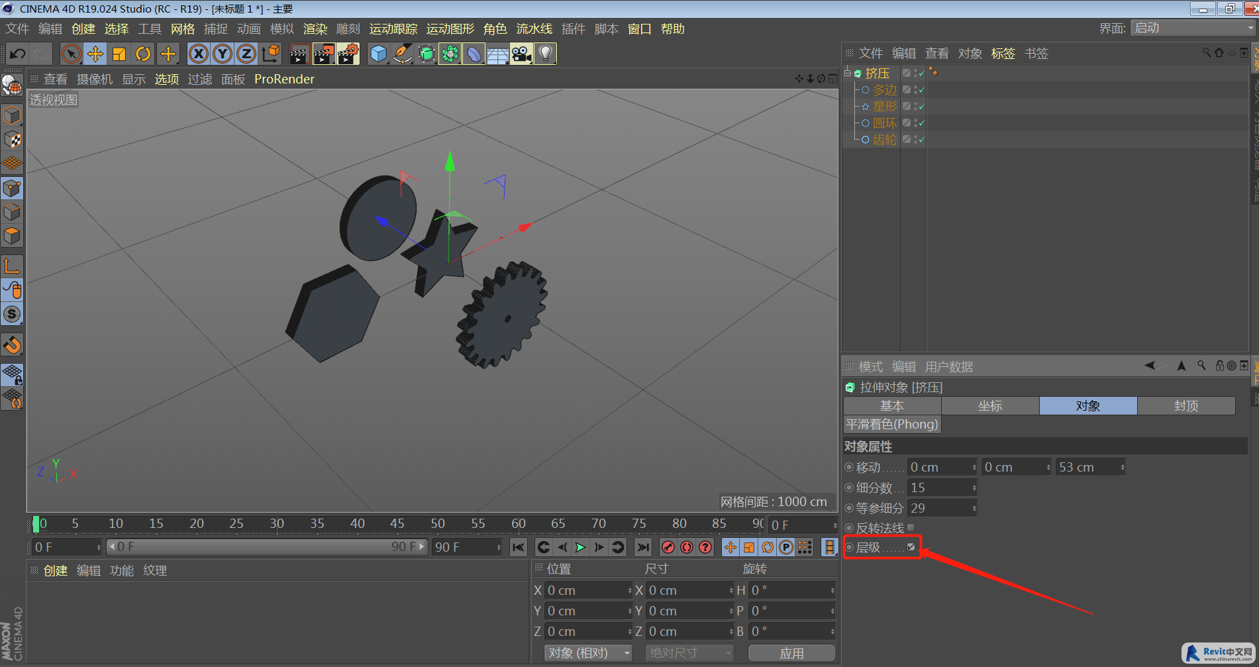
Task: Open the 界面 layout dropdown 启动
Action: pos(1193,28)
